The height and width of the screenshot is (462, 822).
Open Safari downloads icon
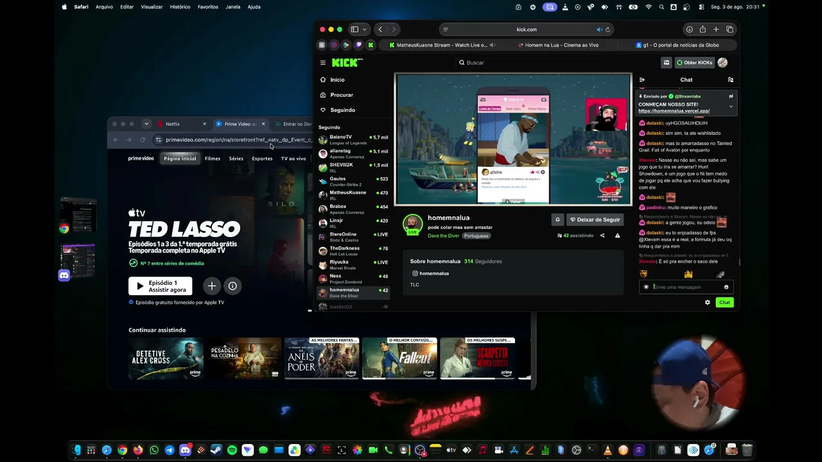(689, 30)
